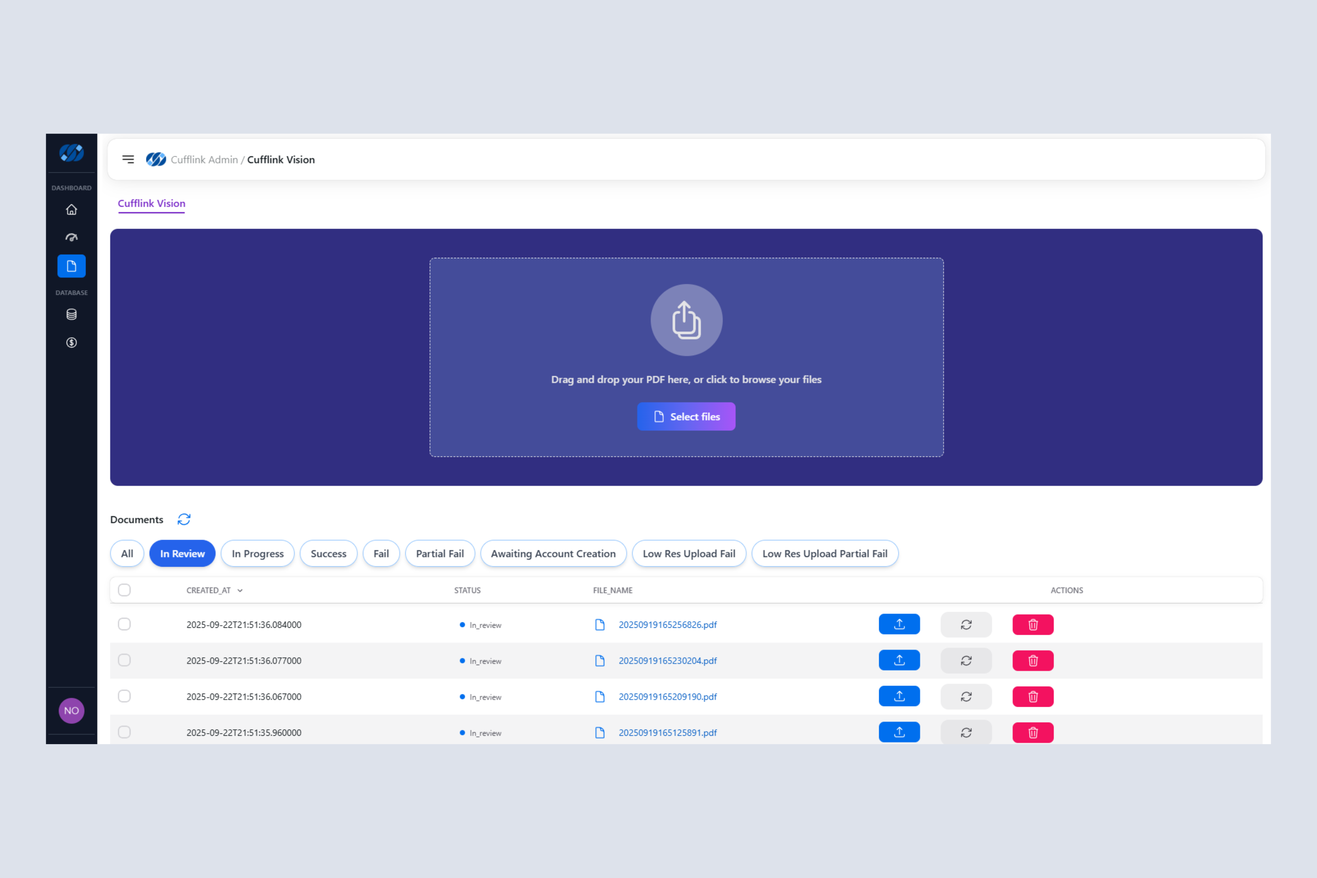Refresh the Documents list icon
Viewport: 1317px width, 878px height.
pos(184,519)
